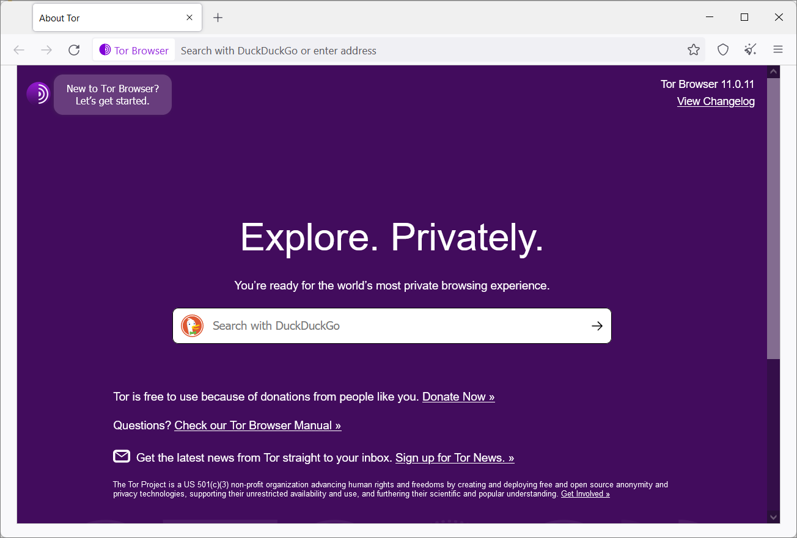Open a new tab with plus button
The image size is (797, 538).
point(218,18)
